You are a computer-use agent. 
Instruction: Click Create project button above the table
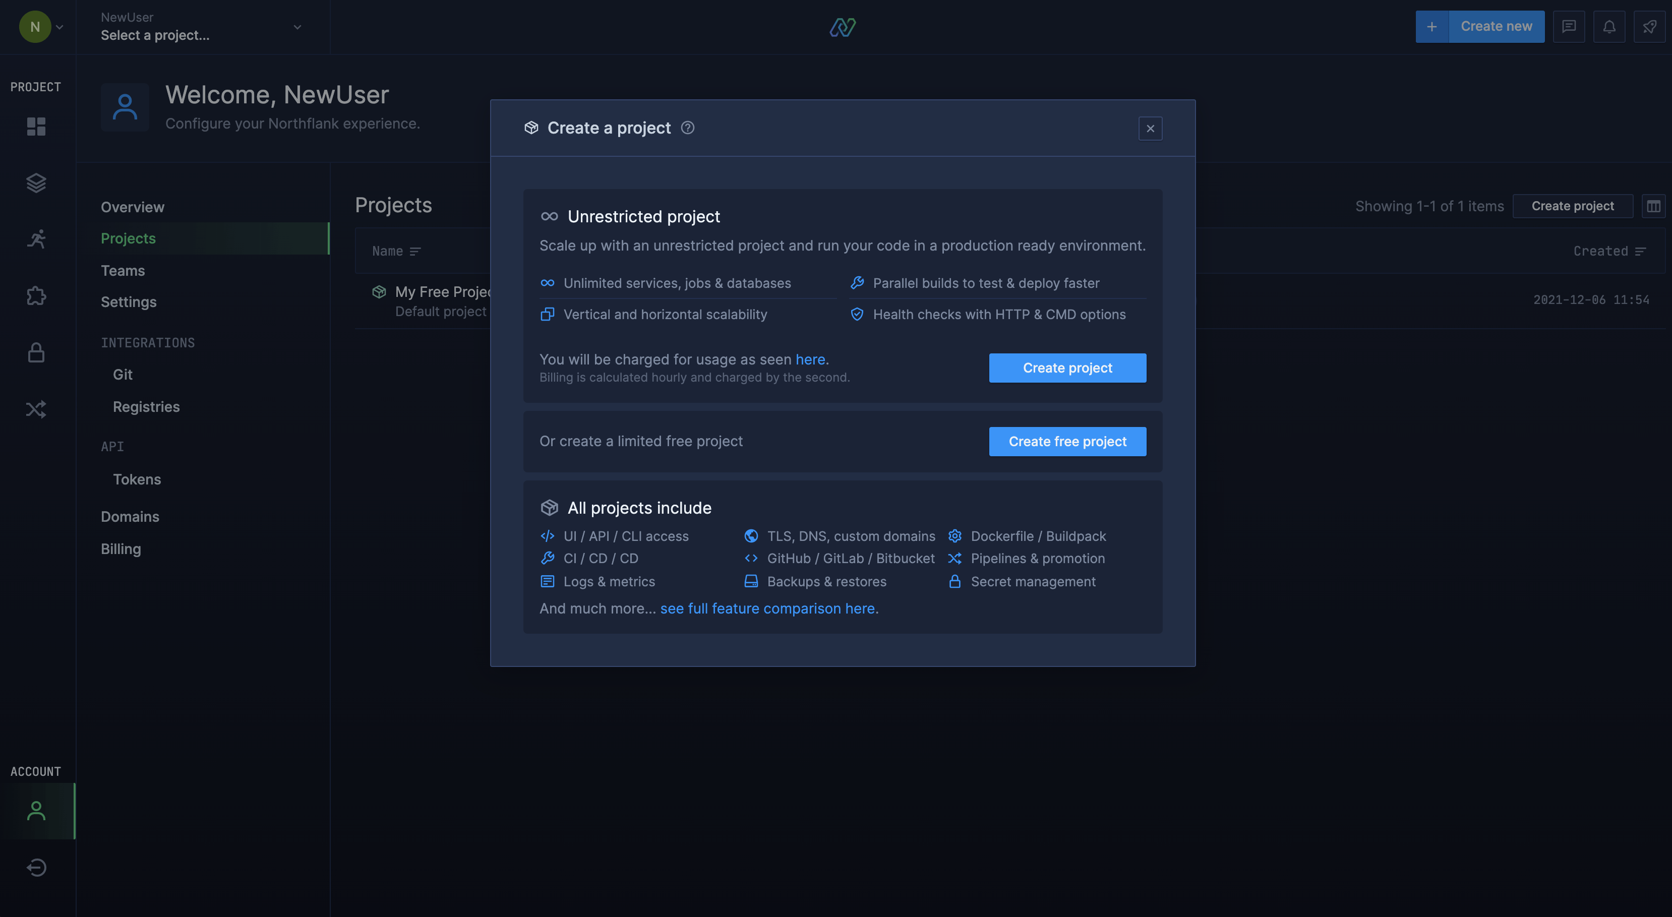point(1572,206)
